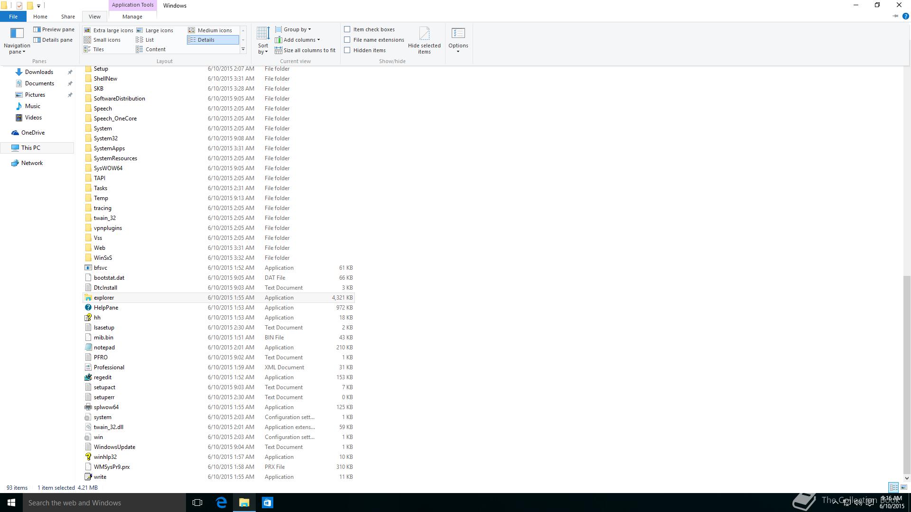Screen dimensions: 911x512
Task: Open the Help question mark icon
Action: tap(905, 16)
